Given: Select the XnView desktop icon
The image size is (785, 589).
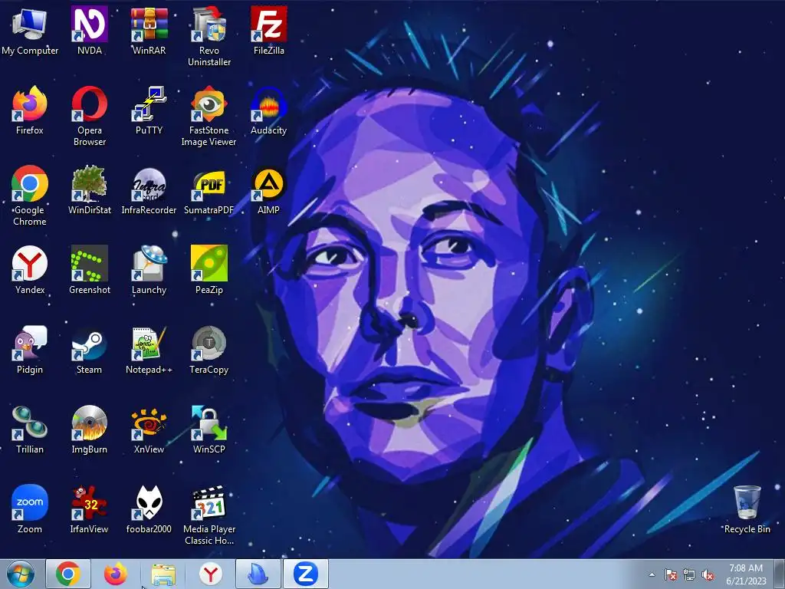Looking at the screenshot, I should 149,423.
